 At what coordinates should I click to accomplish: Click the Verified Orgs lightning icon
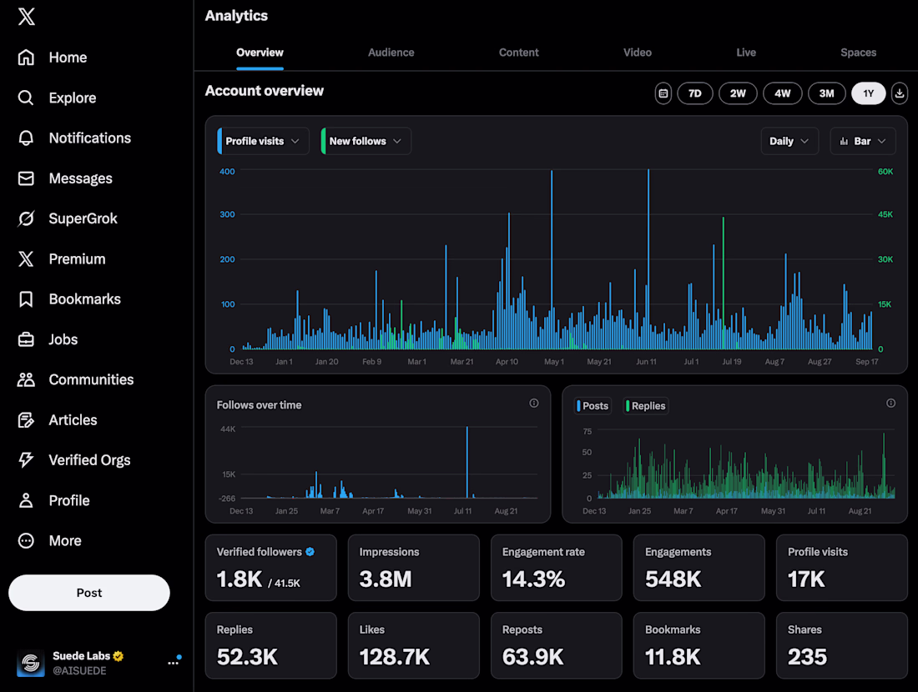(x=26, y=460)
